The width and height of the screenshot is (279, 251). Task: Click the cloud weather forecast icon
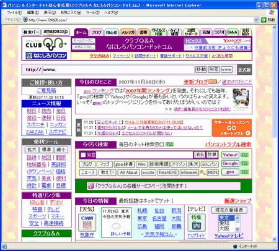click(x=116, y=226)
